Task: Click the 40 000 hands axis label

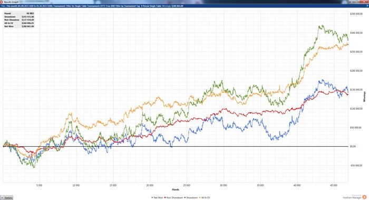Action: [297, 185]
